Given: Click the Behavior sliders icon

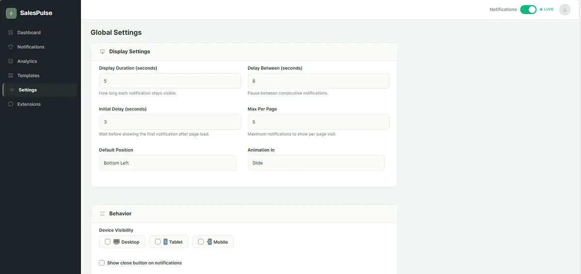Looking at the screenshot, I should point(102,213).
